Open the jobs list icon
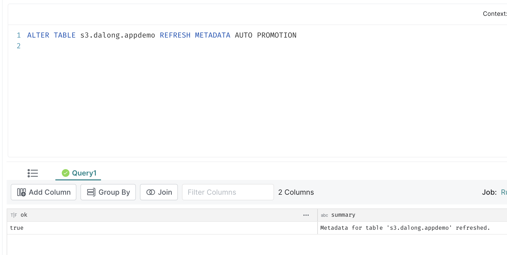507x255 pixels. pyautogui.click(x=33, y=173)
